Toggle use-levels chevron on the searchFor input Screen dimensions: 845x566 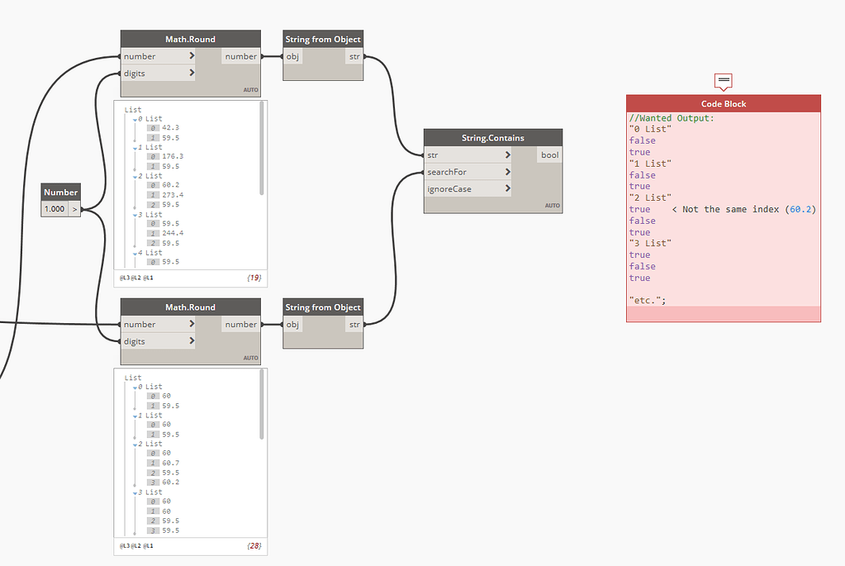coord(509,171)
